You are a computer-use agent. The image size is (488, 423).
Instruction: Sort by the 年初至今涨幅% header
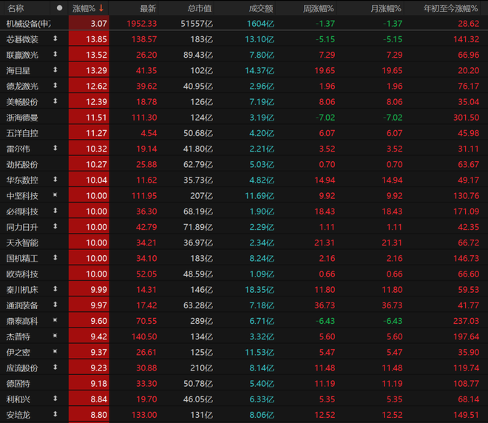pos(450,8)
